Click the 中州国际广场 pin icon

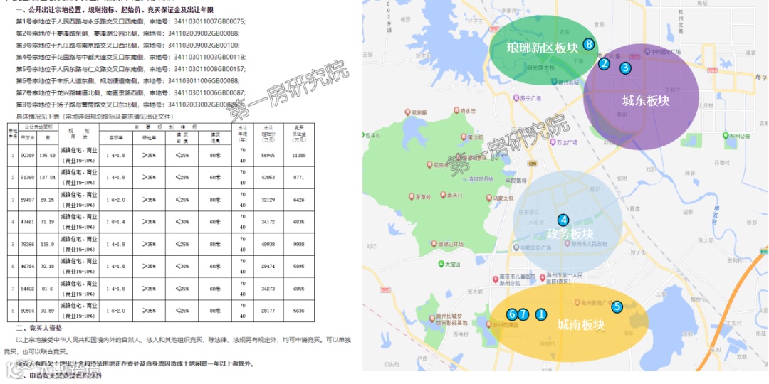coord(647,51)
